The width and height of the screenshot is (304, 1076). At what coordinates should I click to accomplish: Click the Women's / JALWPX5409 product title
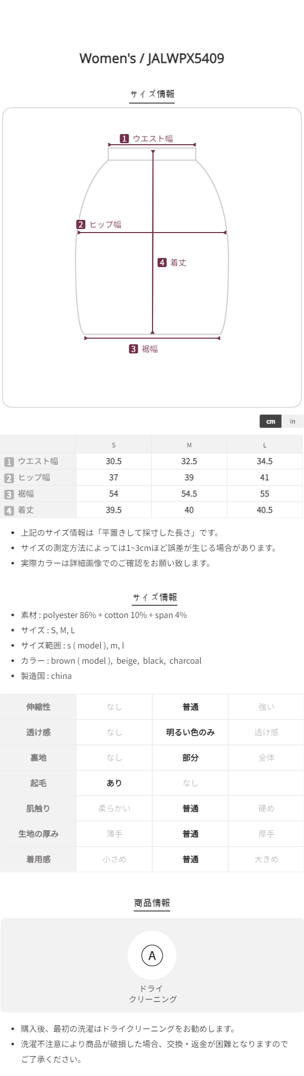(152, 58)
